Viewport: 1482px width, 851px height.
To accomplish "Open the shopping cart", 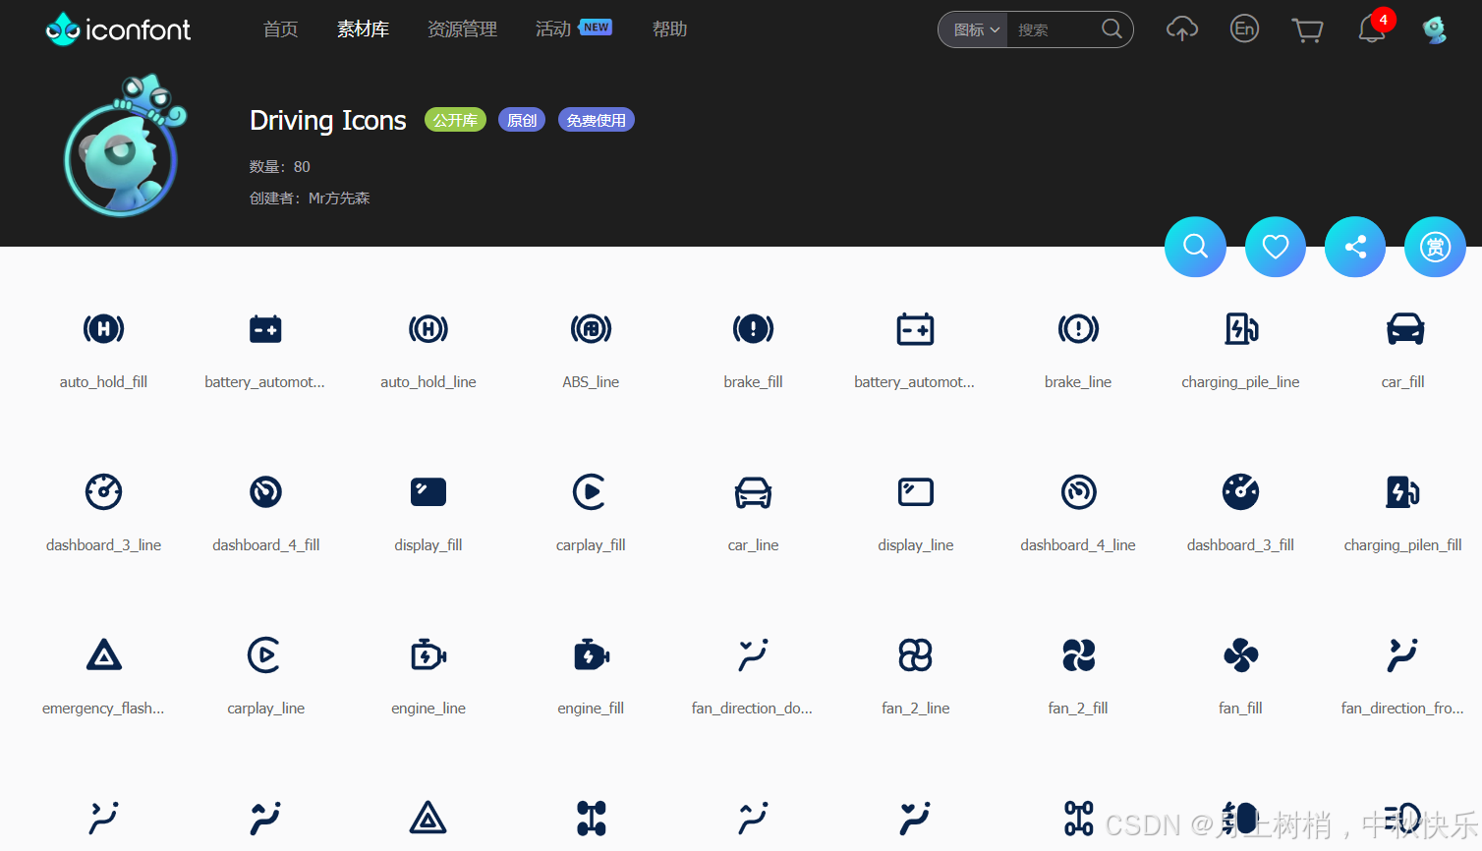I will (x=1307, y=30).
